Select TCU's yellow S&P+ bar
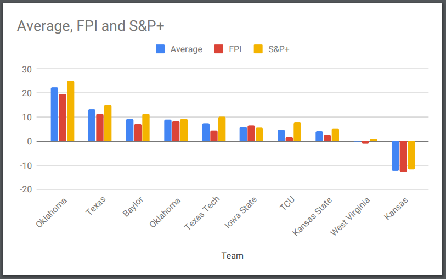 297,132
